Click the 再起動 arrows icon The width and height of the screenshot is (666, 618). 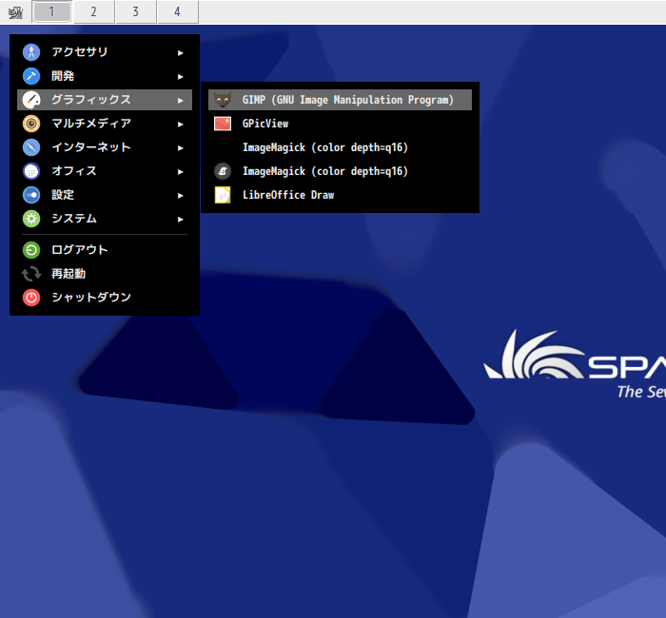[x=31, y=274]
